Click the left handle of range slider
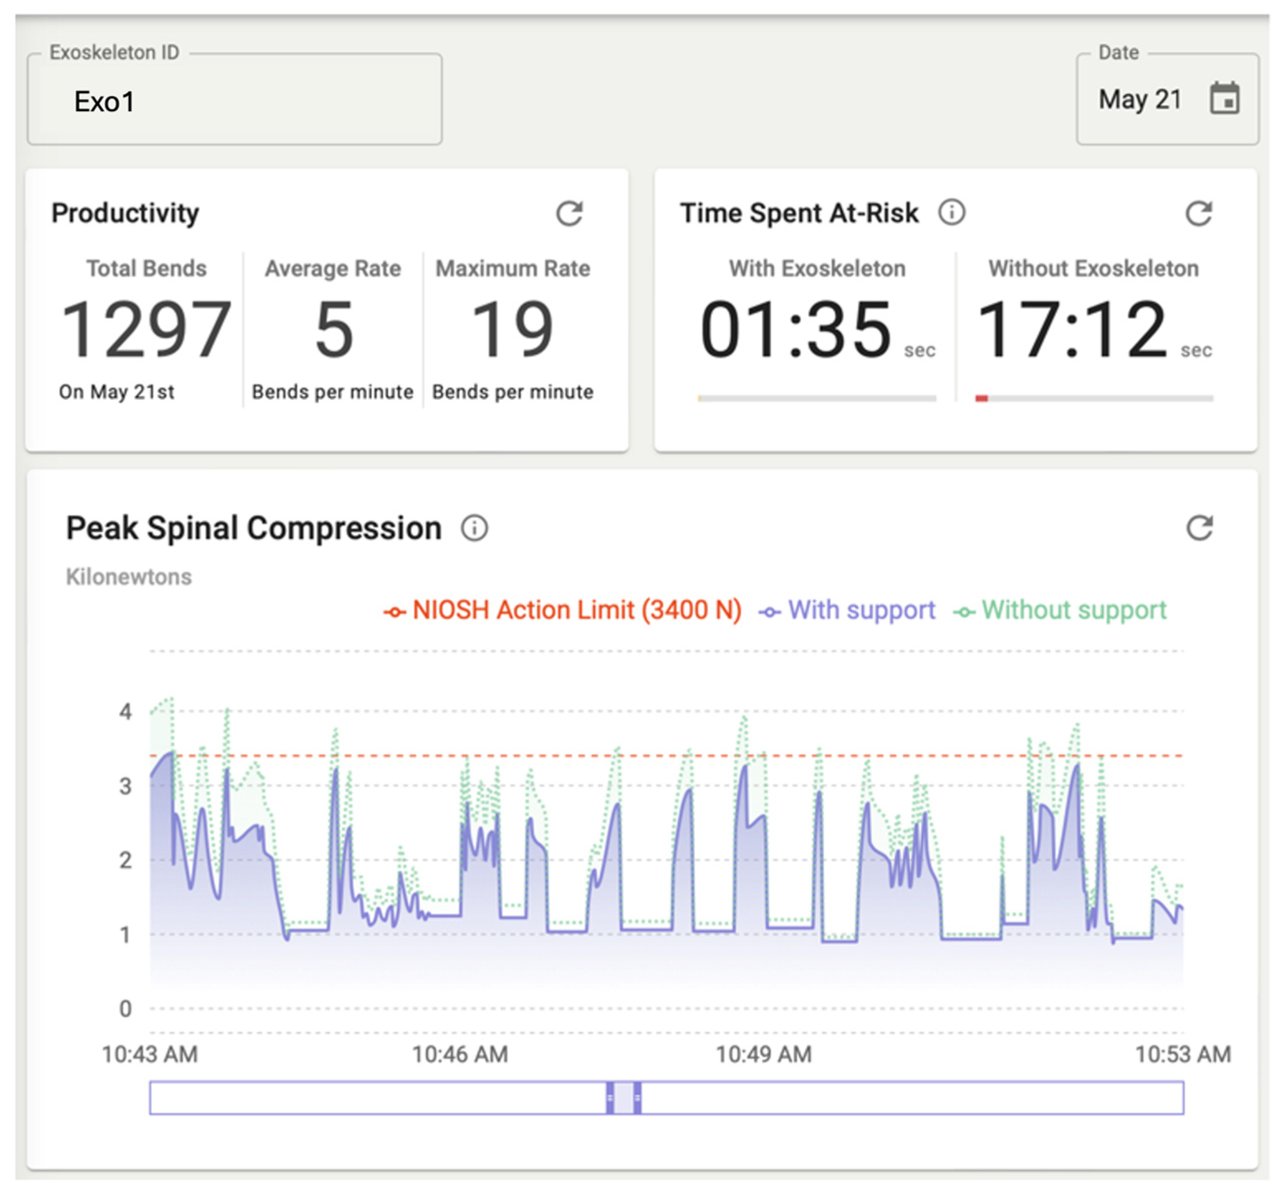The height and width of the screenshot is (1194, 1281). point(610,1097)
